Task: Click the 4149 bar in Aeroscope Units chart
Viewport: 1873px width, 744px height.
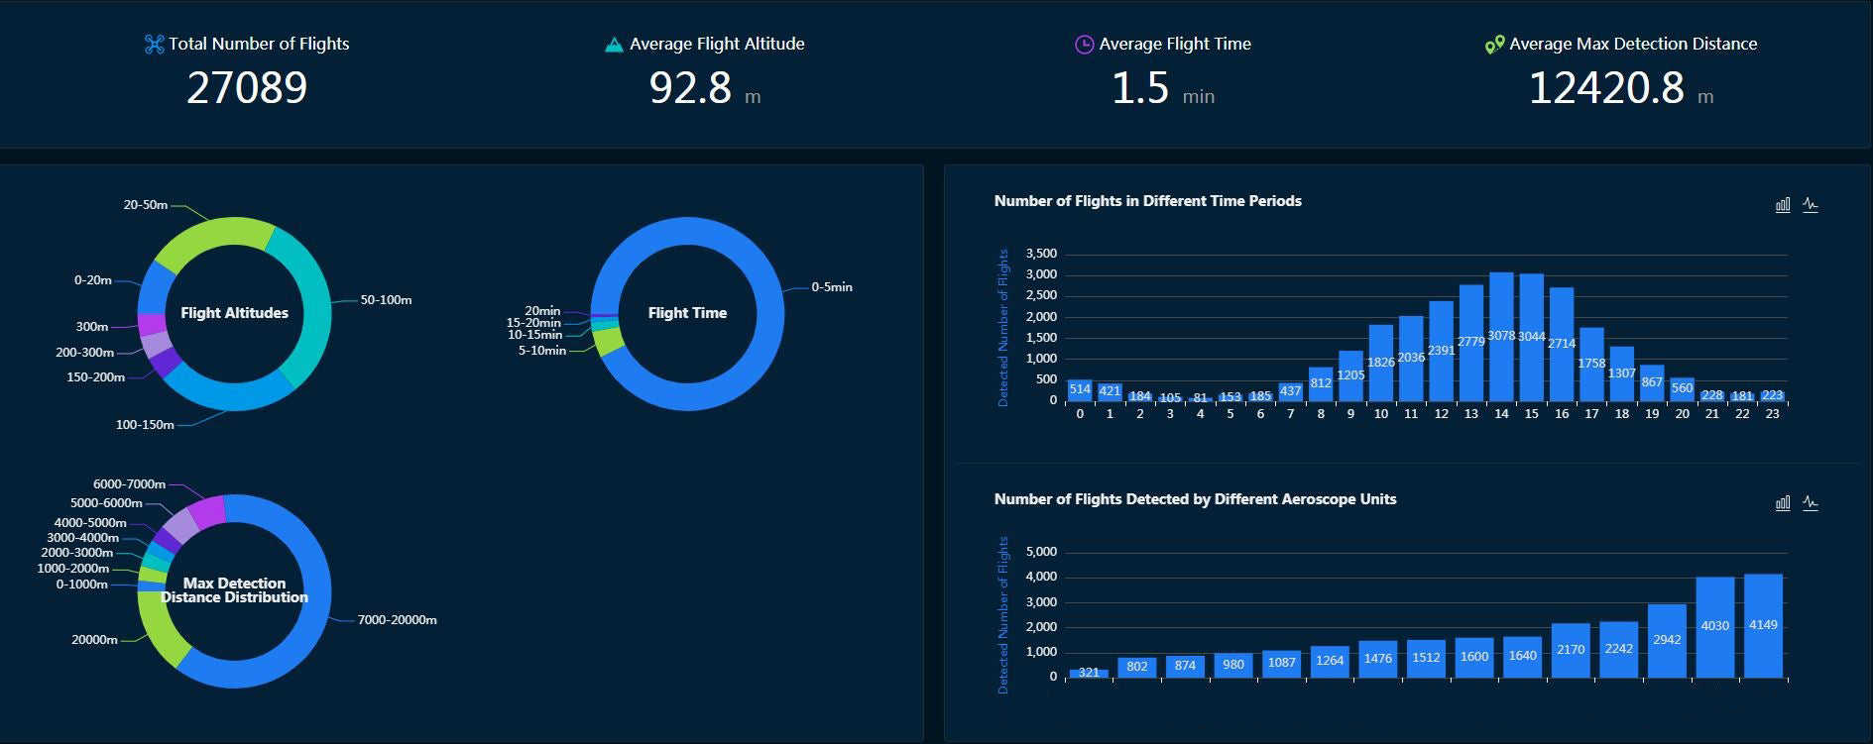Action: point(1764,626)
